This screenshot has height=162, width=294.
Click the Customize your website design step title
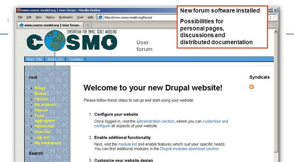(123, 160)
